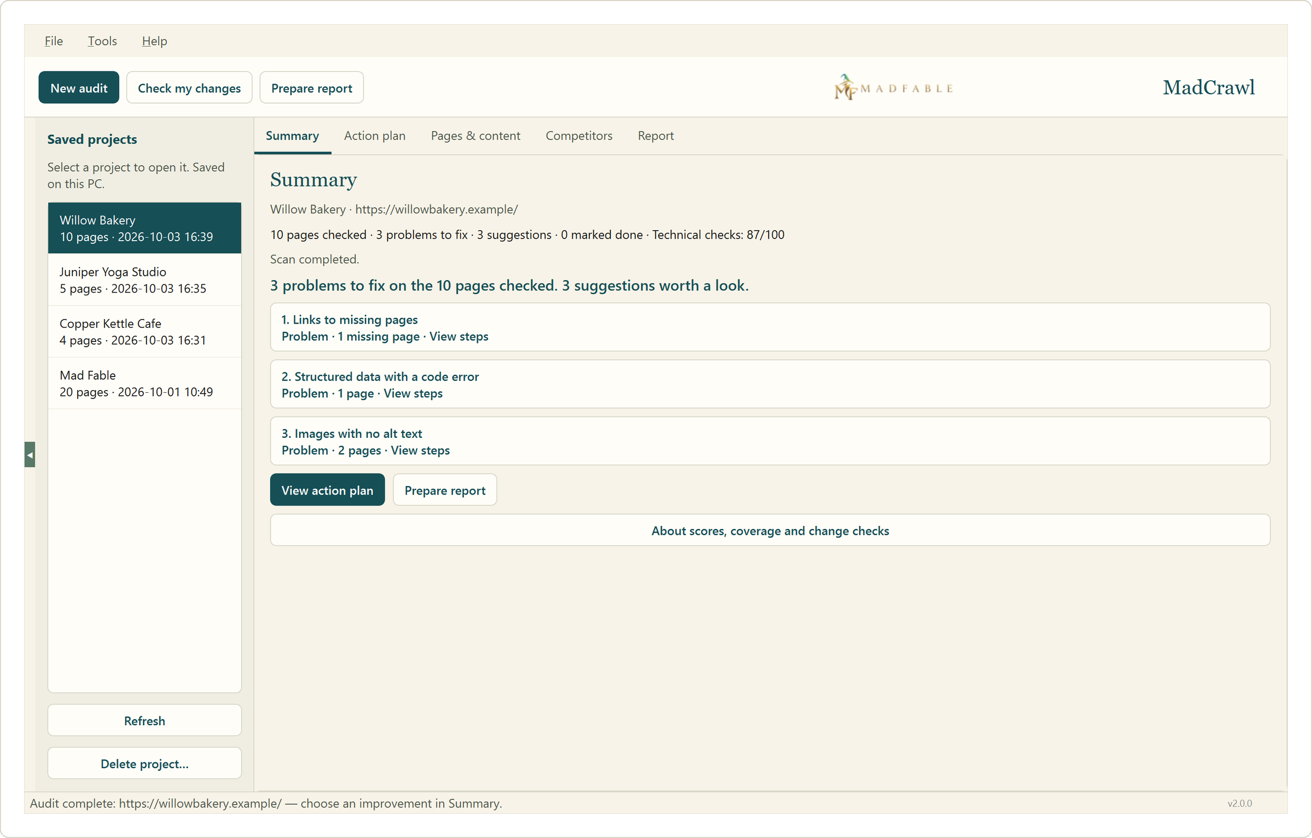Viewport: 1312px width, 838px height.
Task: Switch to the Summary tab
Action: (292, 136)
